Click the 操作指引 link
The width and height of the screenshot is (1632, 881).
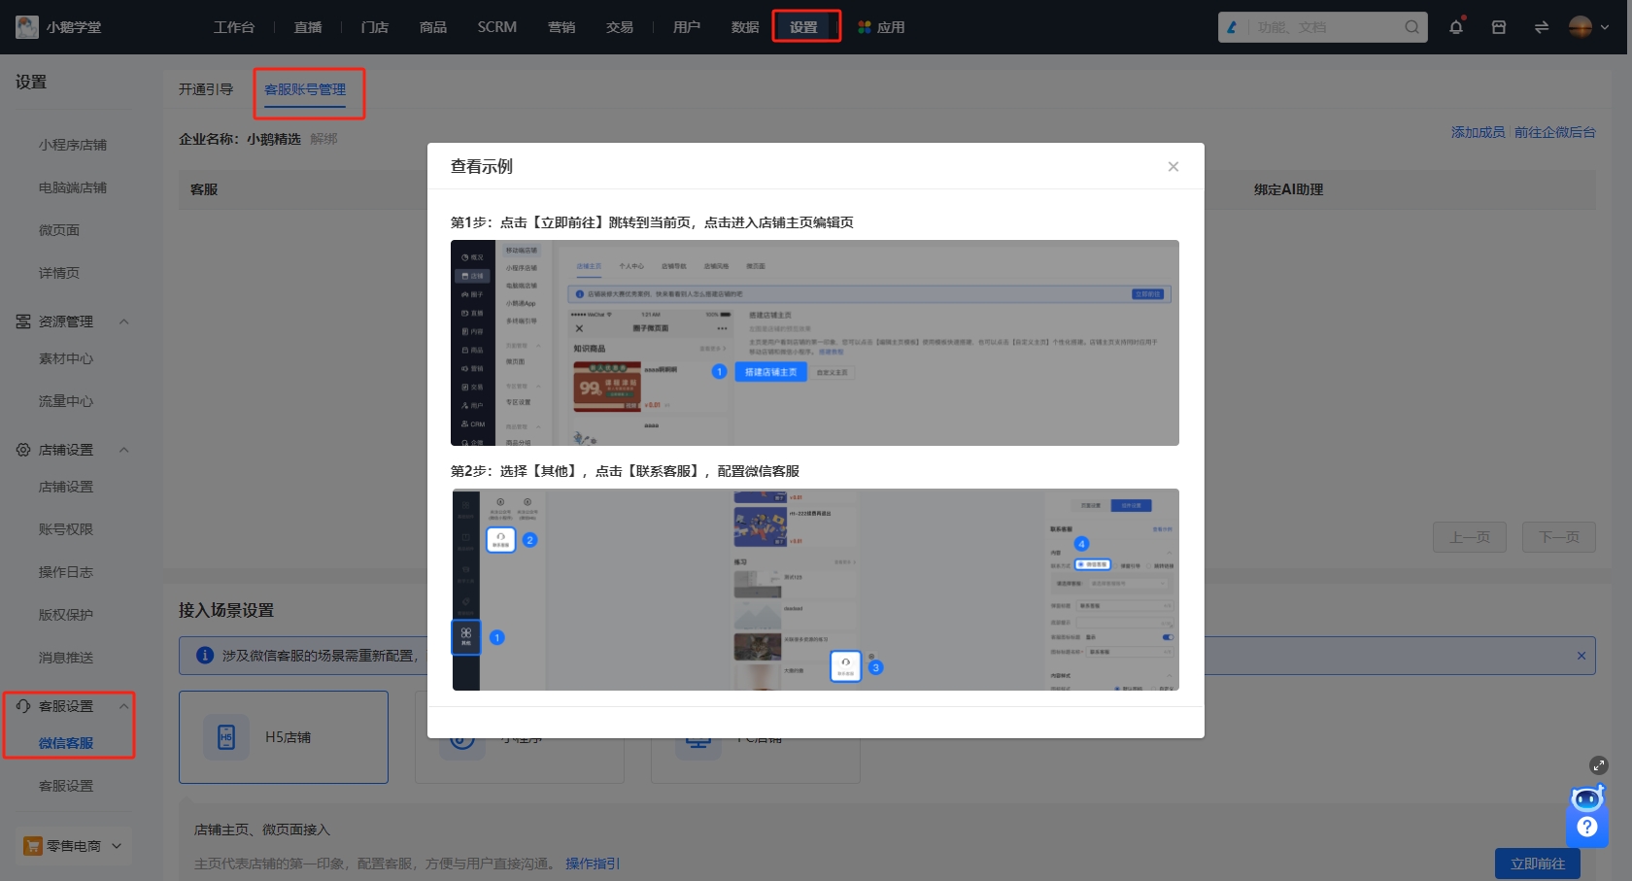point(593,864)
